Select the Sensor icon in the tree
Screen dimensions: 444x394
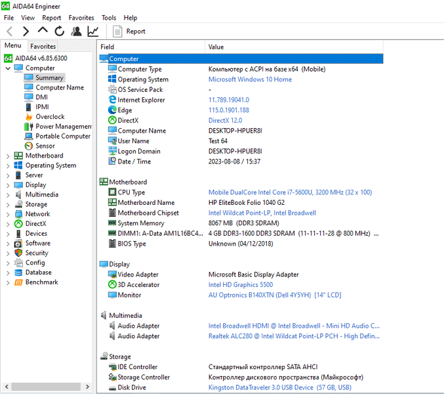coord(29,146)
